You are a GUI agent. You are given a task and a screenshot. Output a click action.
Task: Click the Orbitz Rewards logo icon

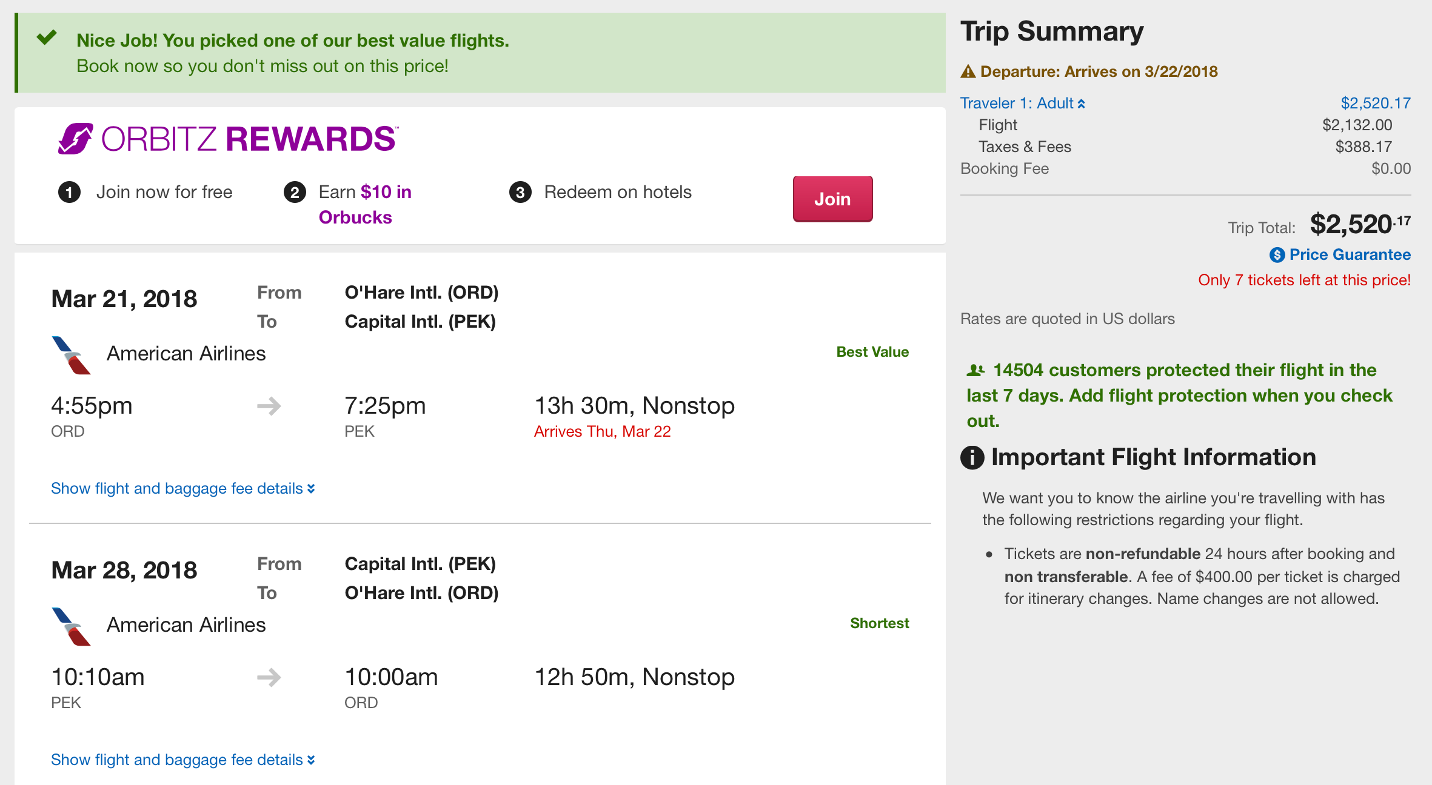76,139
